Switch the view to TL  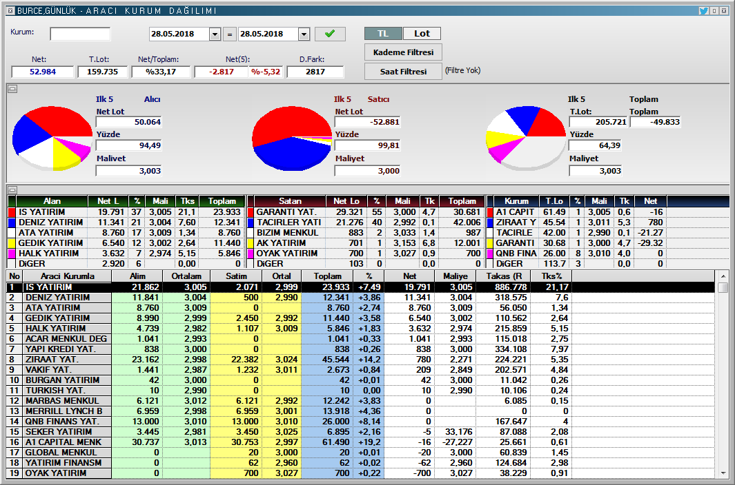(383, 33)
